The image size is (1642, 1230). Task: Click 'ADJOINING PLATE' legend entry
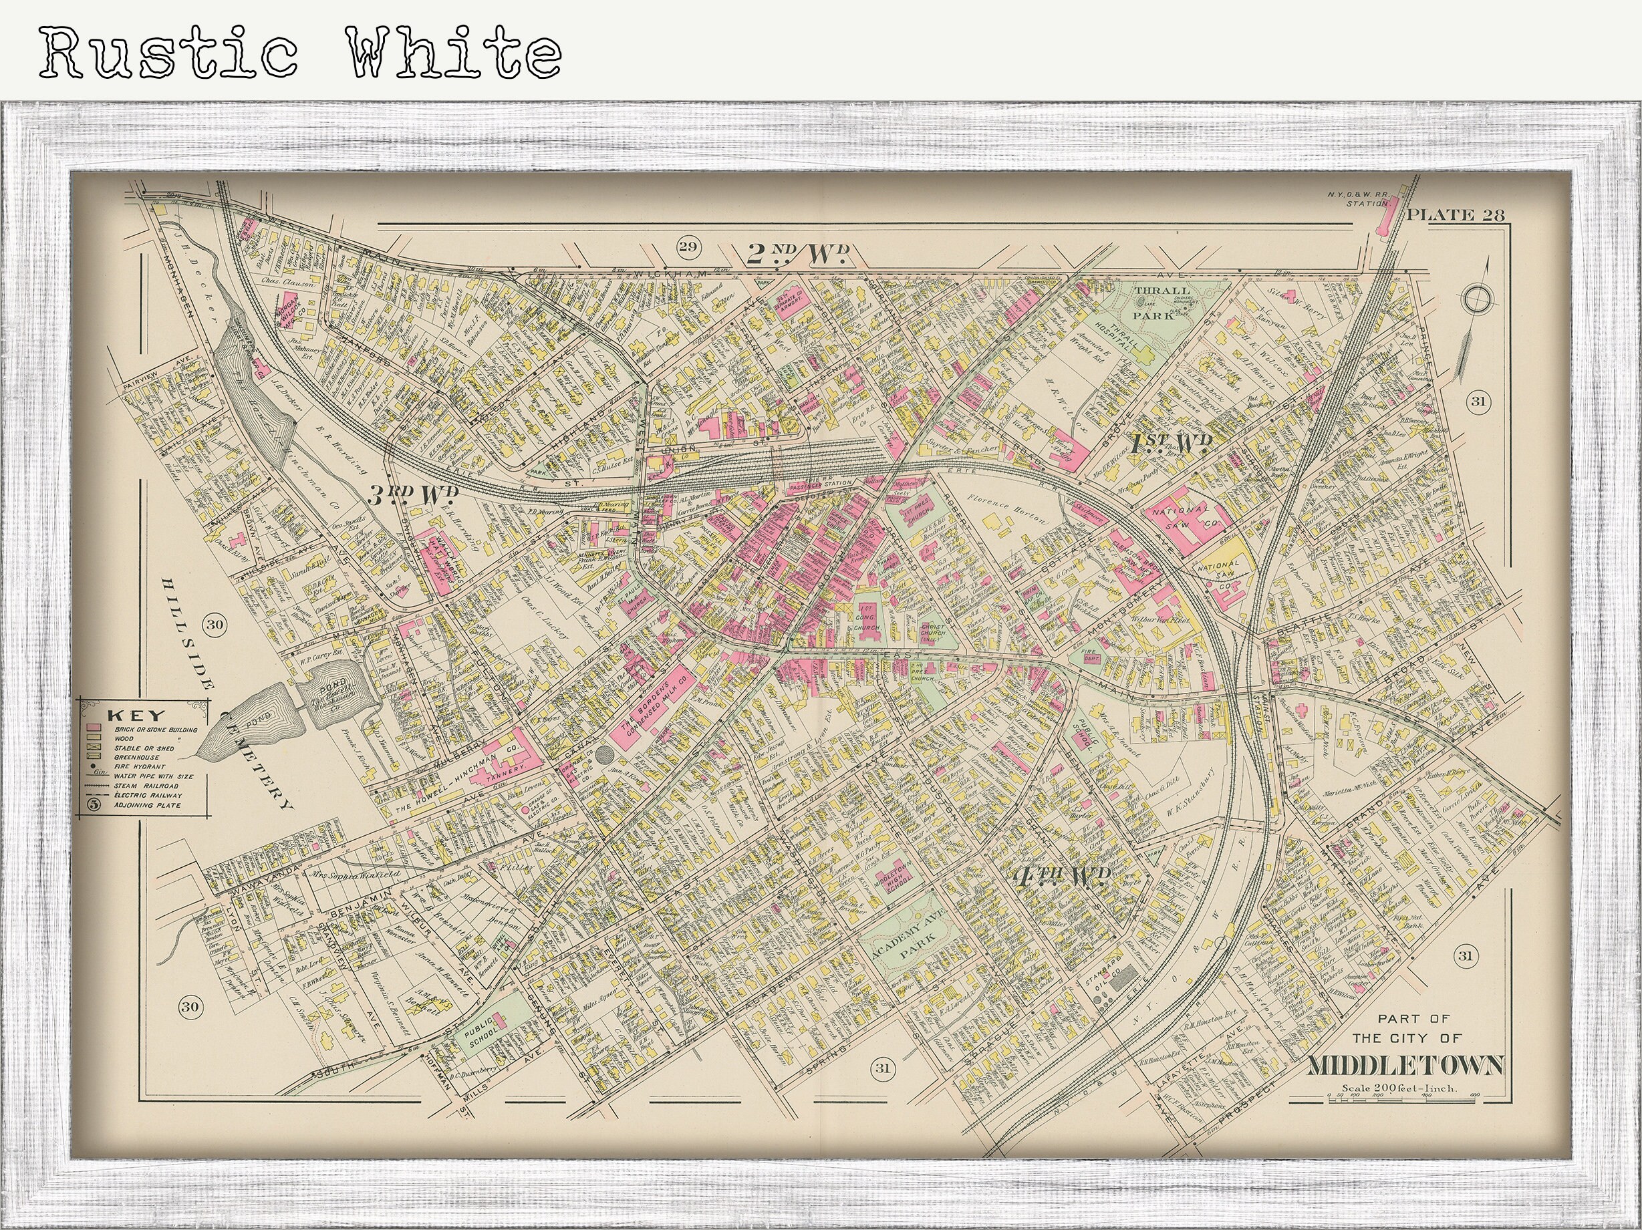click(x=147, y=805)
